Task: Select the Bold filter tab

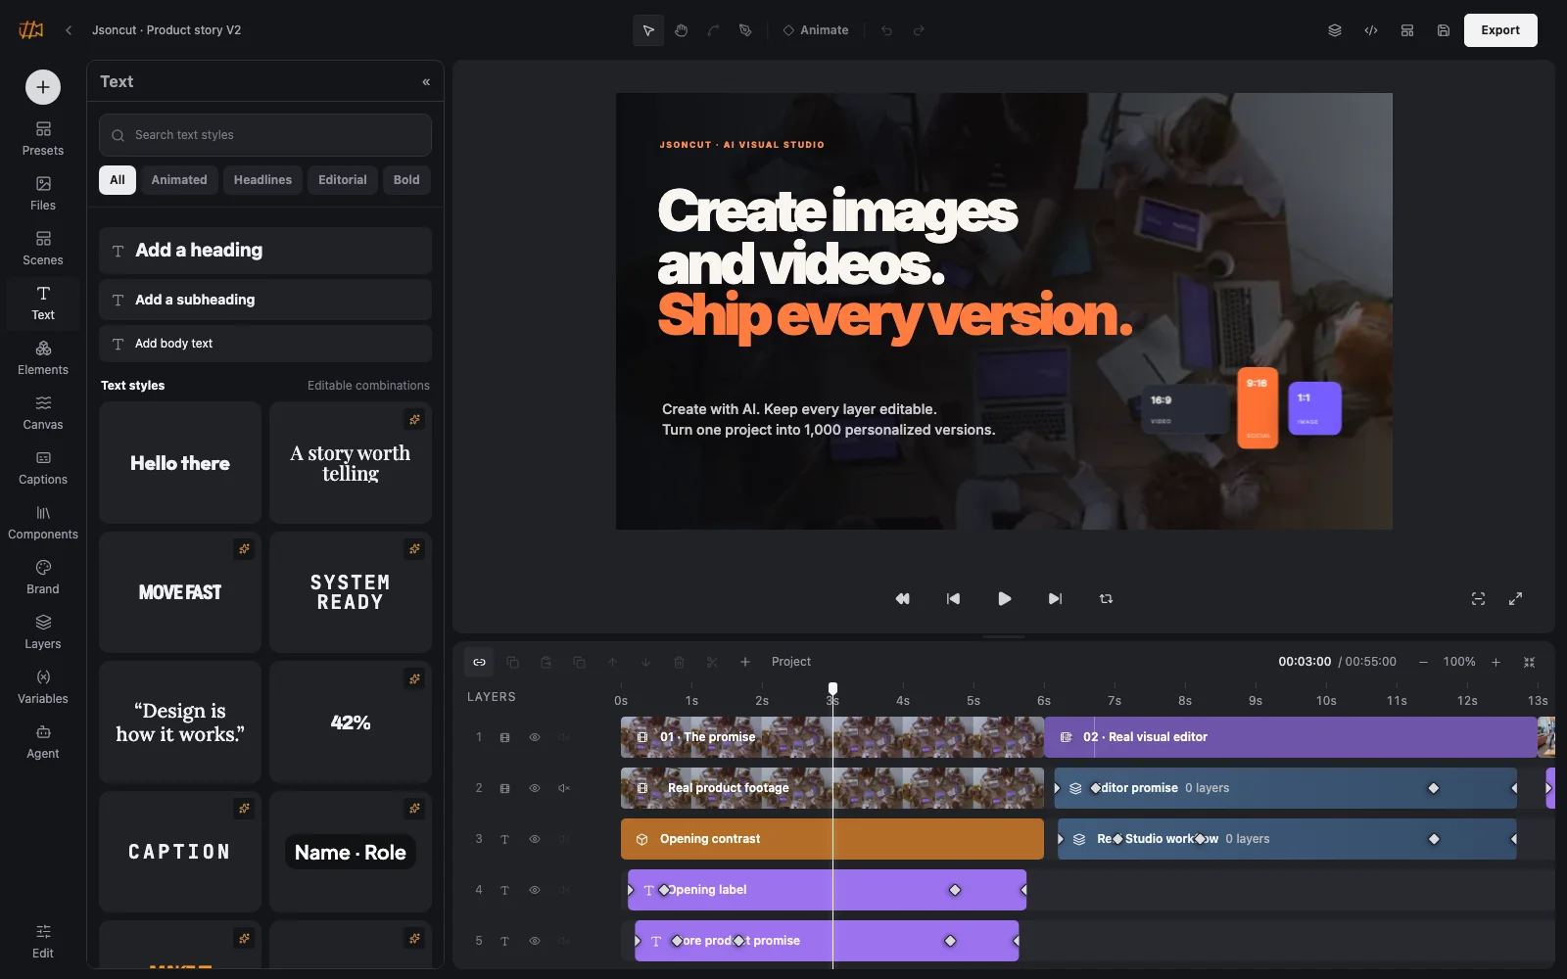Action: coord(406,180)
